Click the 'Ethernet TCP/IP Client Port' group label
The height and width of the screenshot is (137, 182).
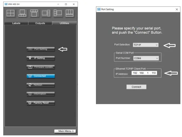coord(131,69)
